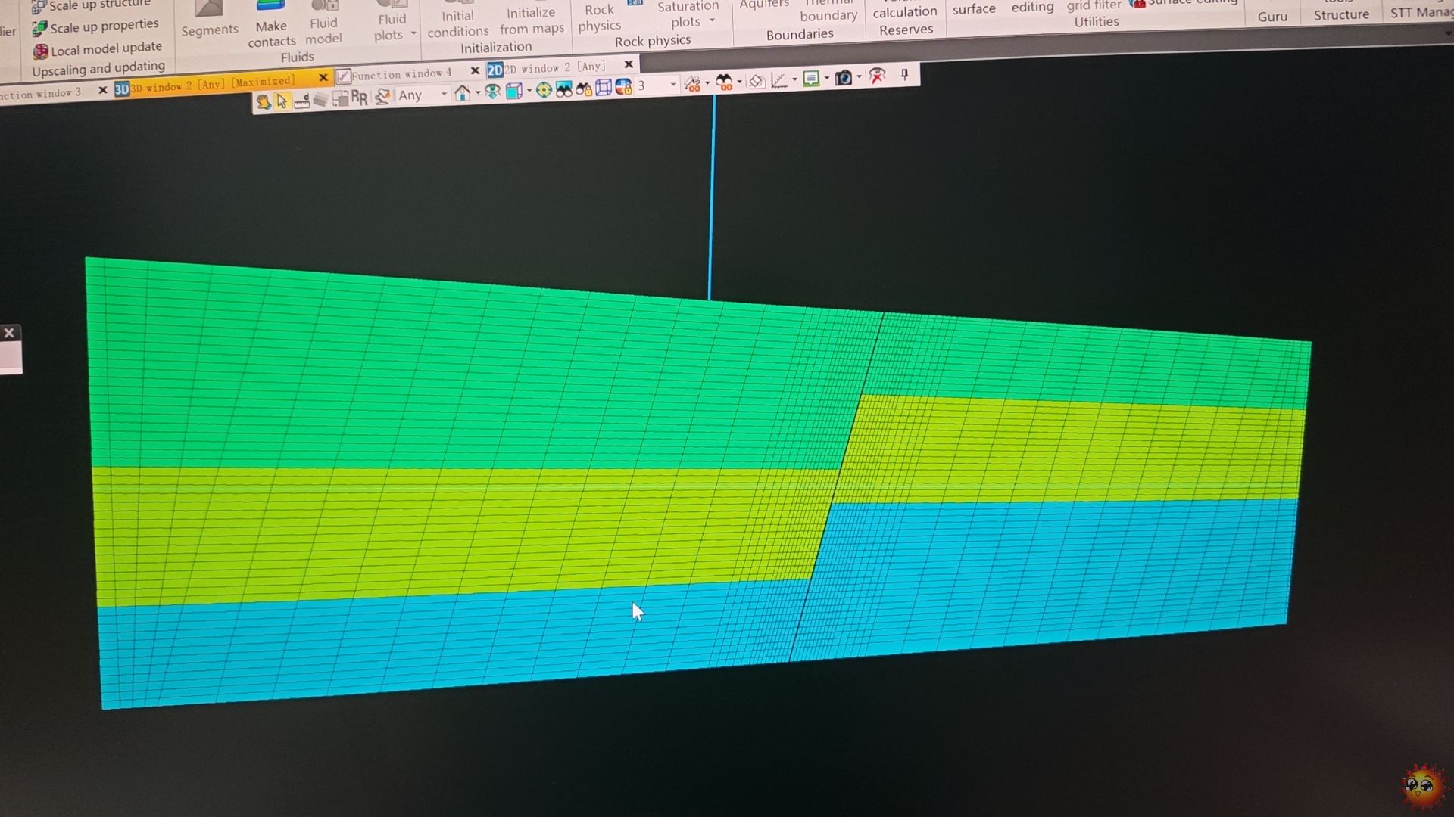
Task: Click the RR toolbar icon
Action: point(359,98)
